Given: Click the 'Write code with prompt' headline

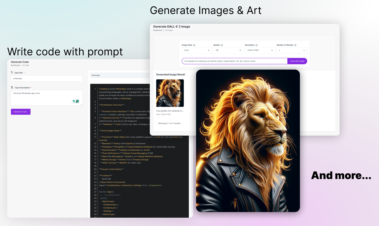Looking at the screenshot, I should [65, 51].
